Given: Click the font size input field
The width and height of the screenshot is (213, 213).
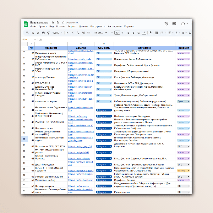Looking at the screenshot, I should [117, 33].
